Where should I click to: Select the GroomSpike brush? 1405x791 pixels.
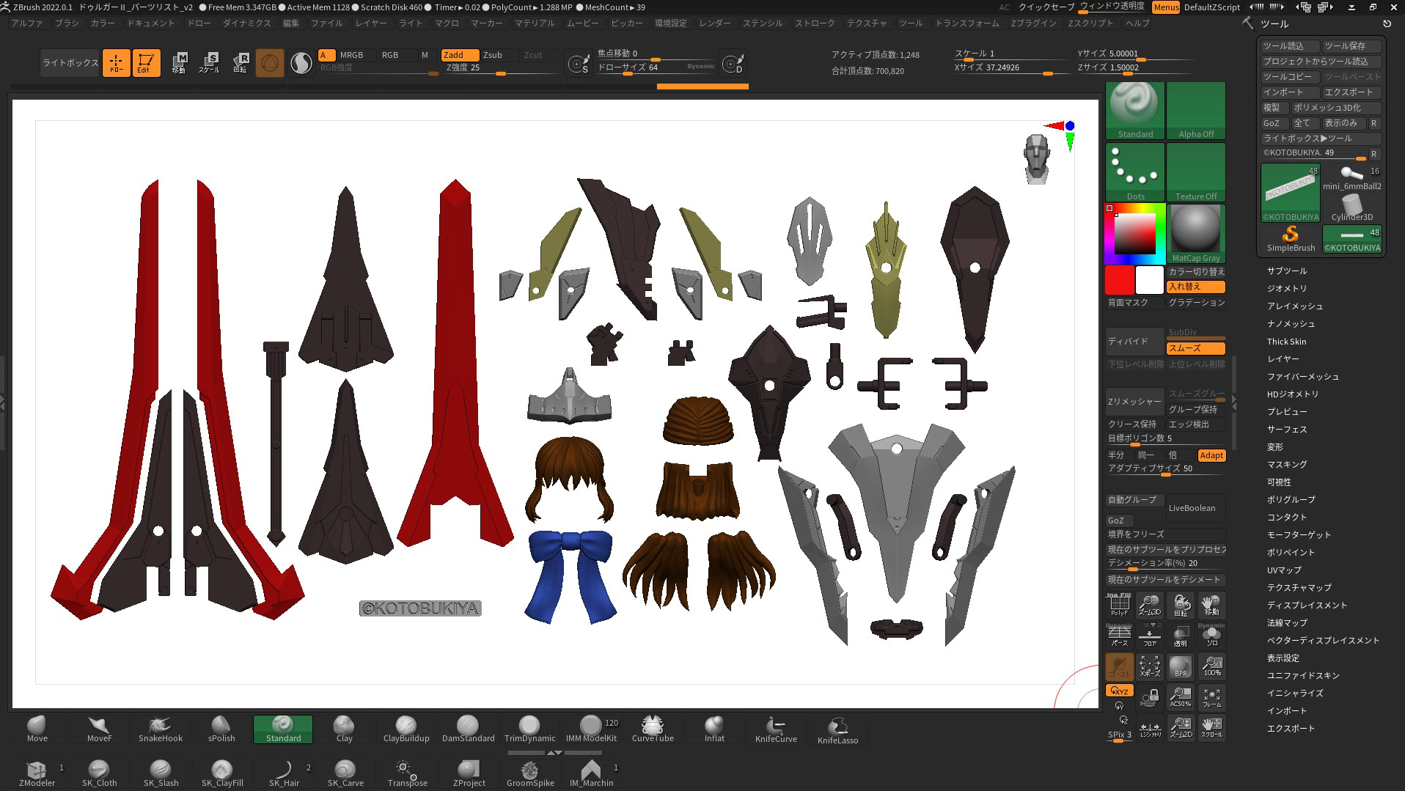click(530, 773)
